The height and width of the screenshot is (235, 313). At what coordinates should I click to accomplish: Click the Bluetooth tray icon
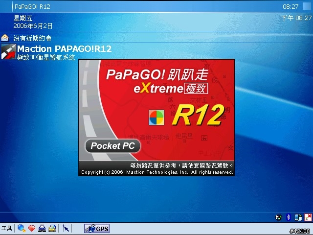click(x=288, y=217)
